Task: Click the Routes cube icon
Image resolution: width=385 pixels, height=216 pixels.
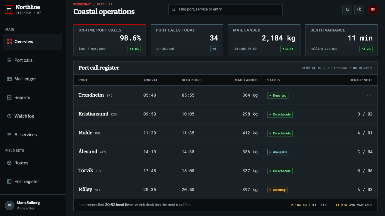Action: click(9, 163)
